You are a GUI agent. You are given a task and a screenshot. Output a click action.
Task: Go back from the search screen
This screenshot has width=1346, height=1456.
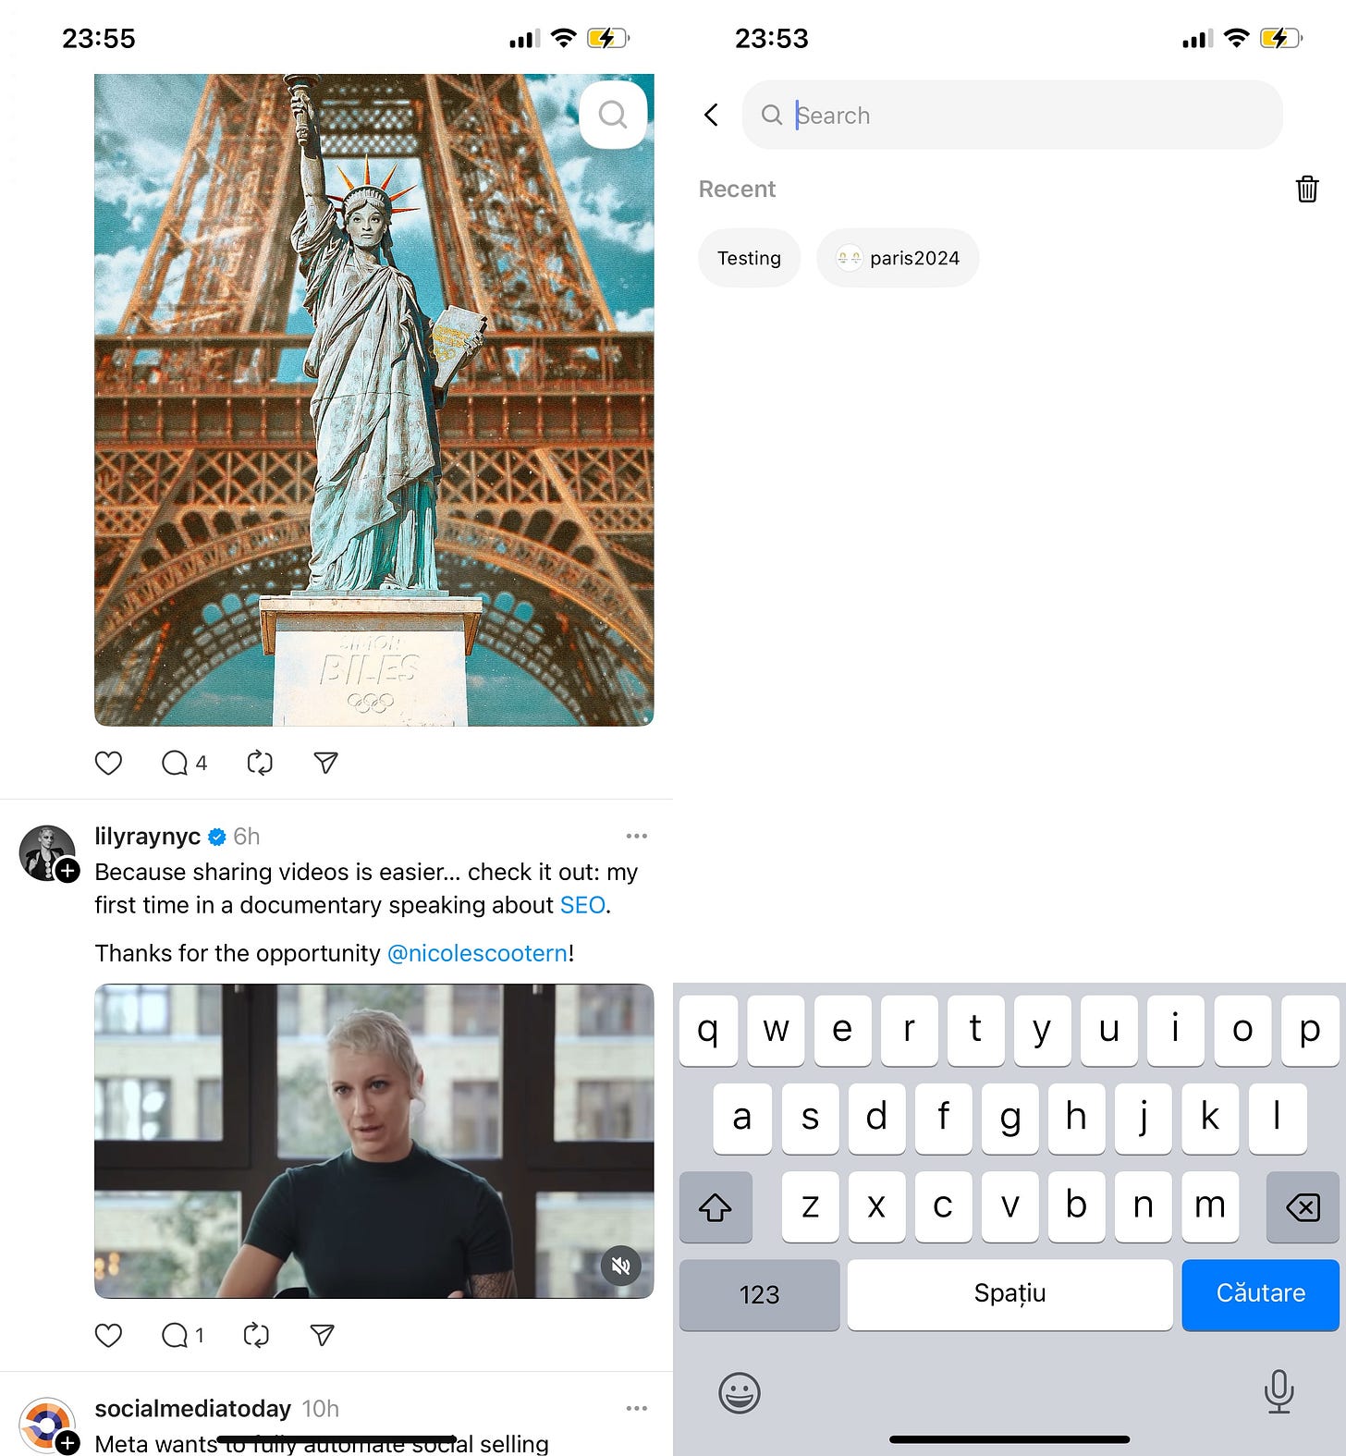coord(711,115)
